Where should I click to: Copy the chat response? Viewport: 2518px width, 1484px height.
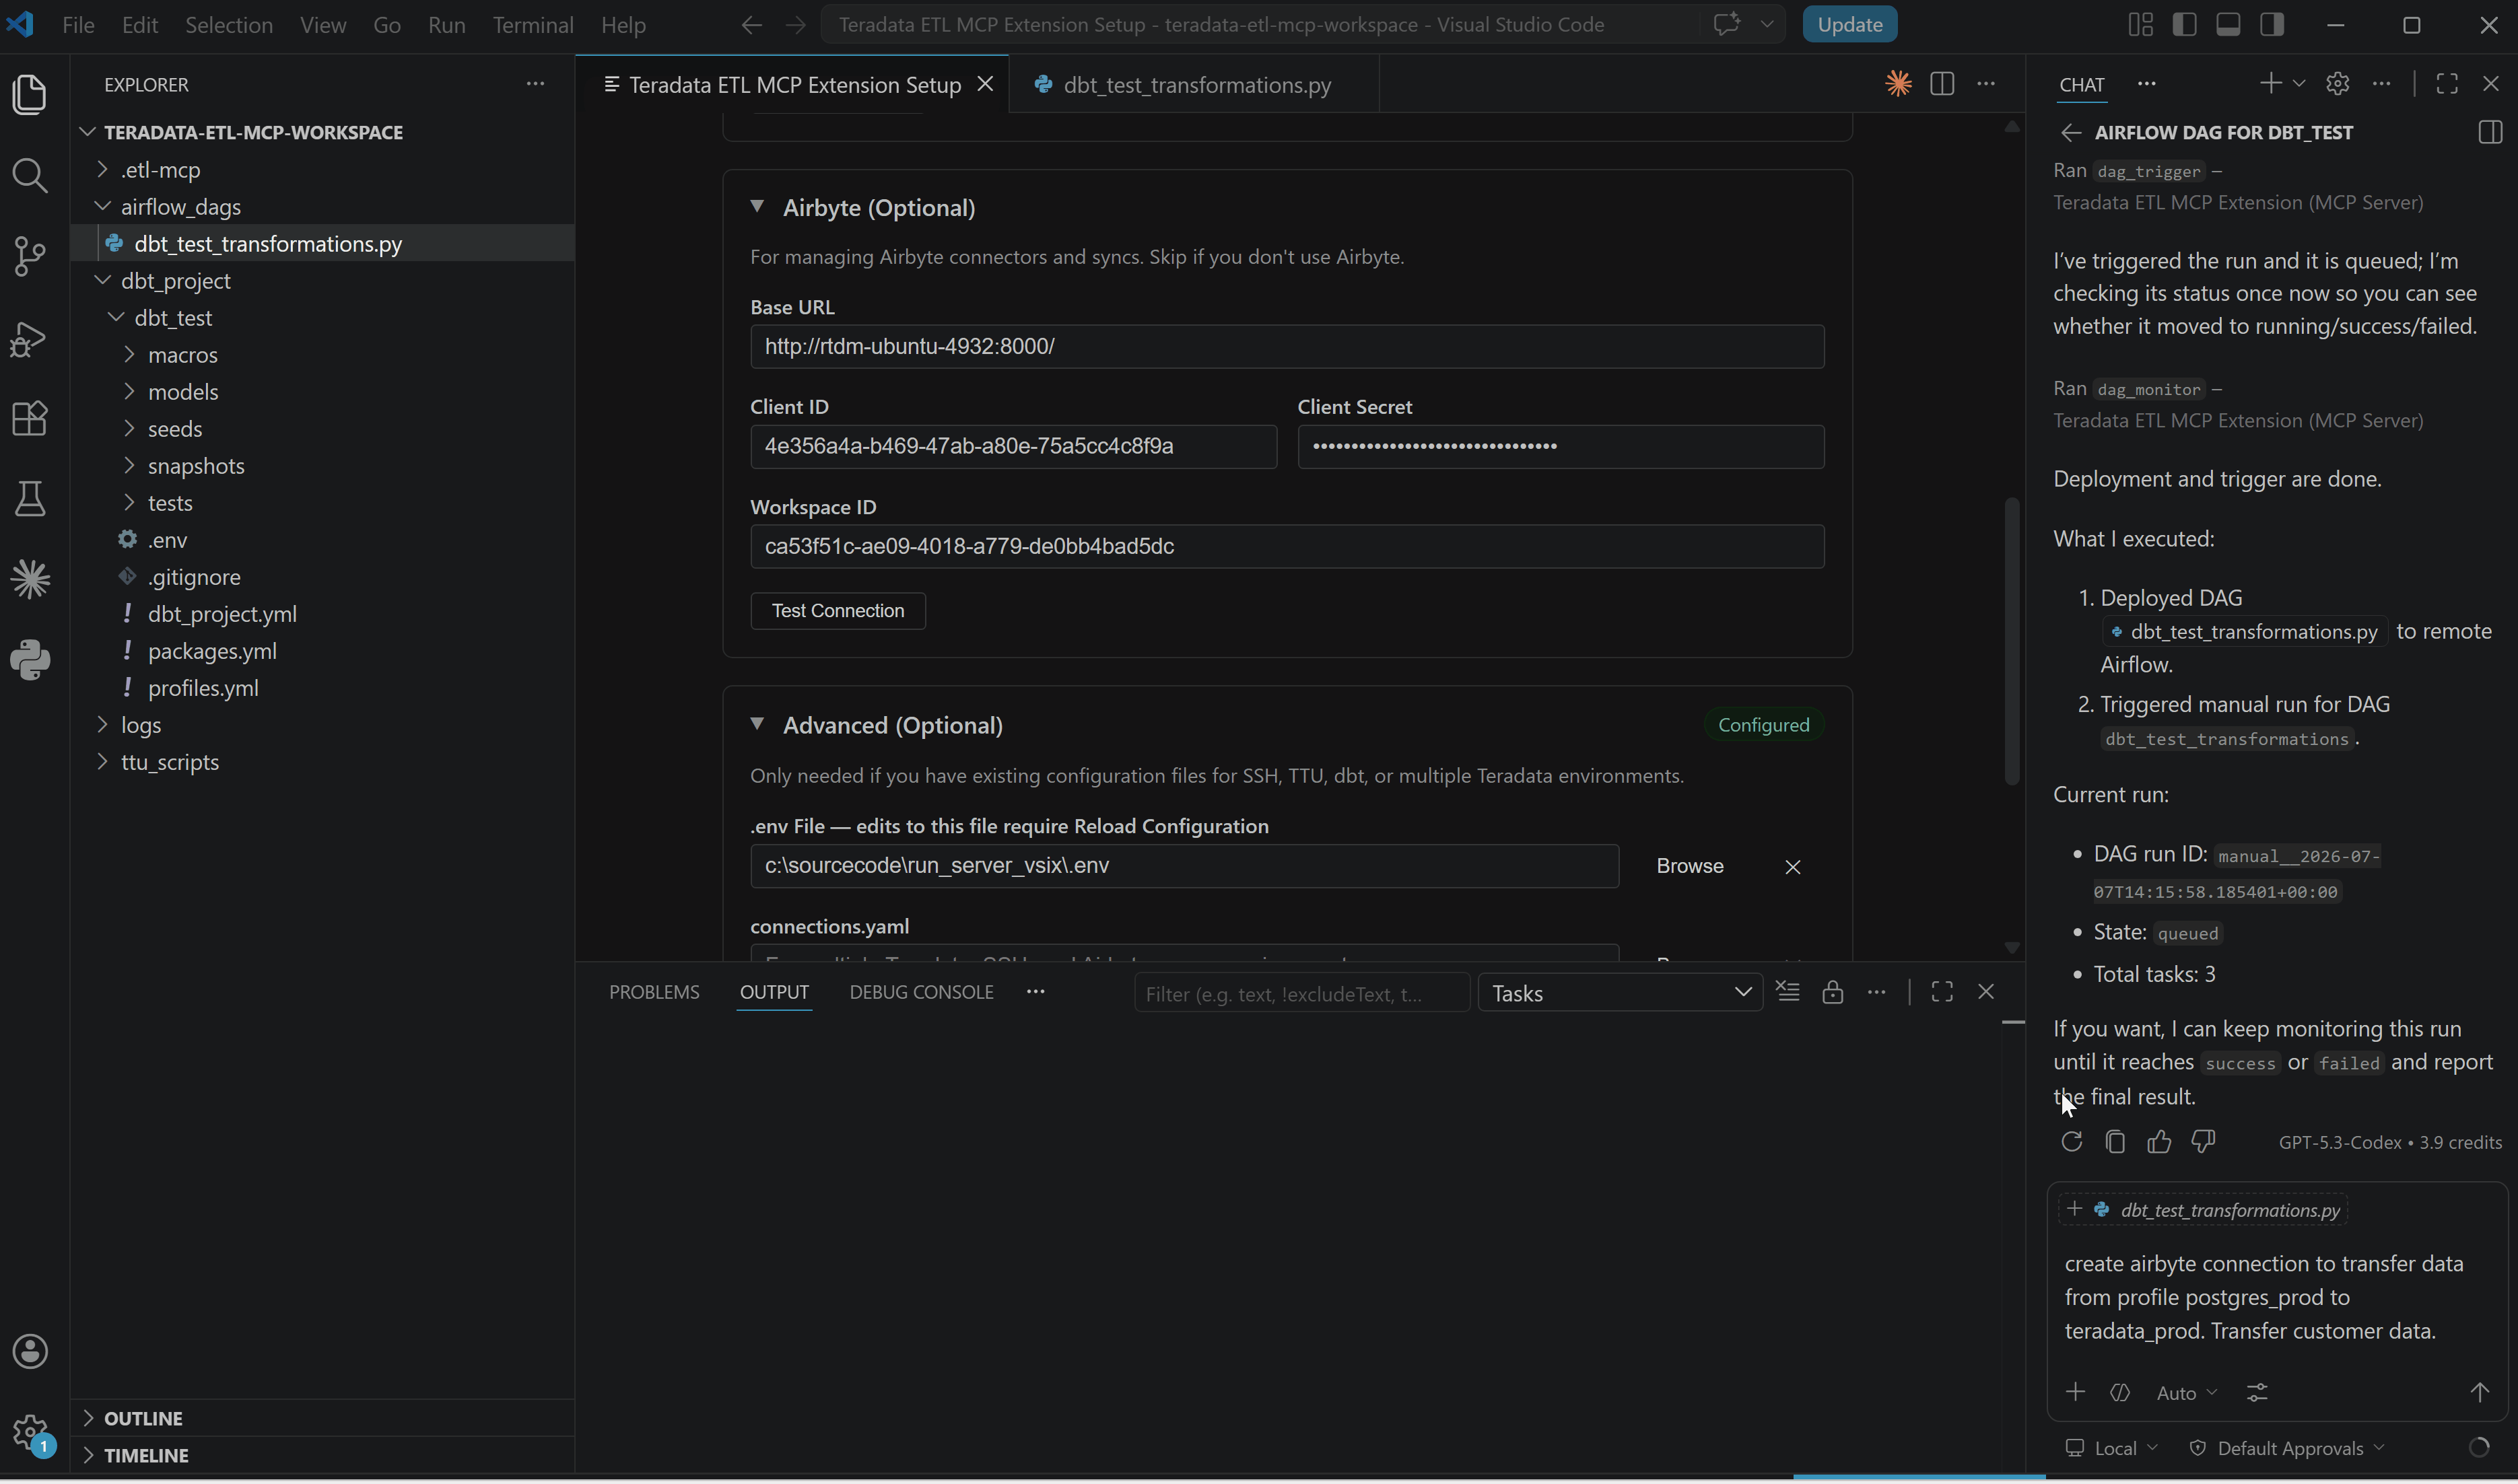tap(2115, 1142)
